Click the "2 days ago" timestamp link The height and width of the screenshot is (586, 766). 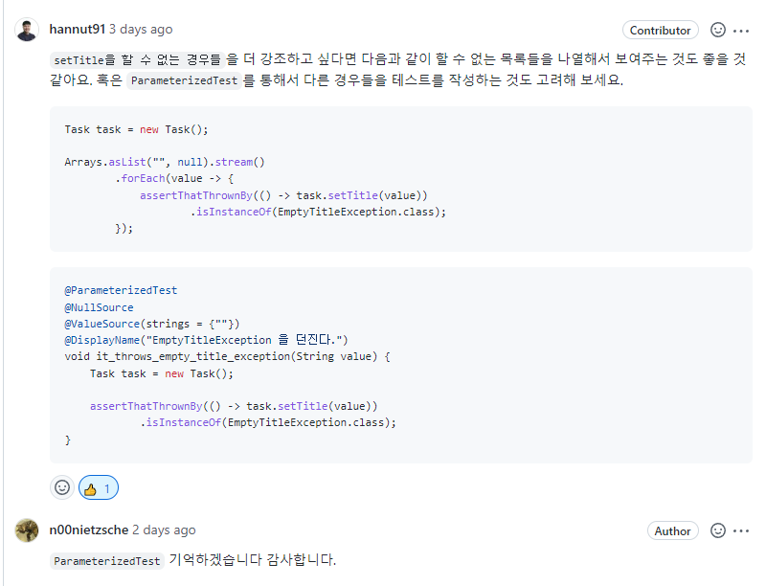(164, 530)
